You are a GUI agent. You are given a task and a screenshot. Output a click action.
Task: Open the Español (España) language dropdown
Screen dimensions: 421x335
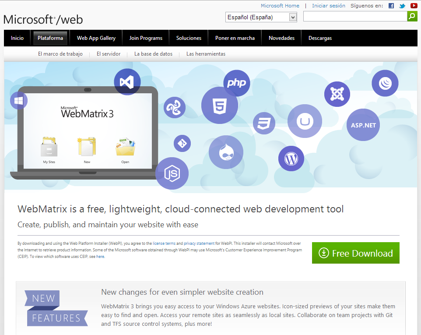click(261, 17)
